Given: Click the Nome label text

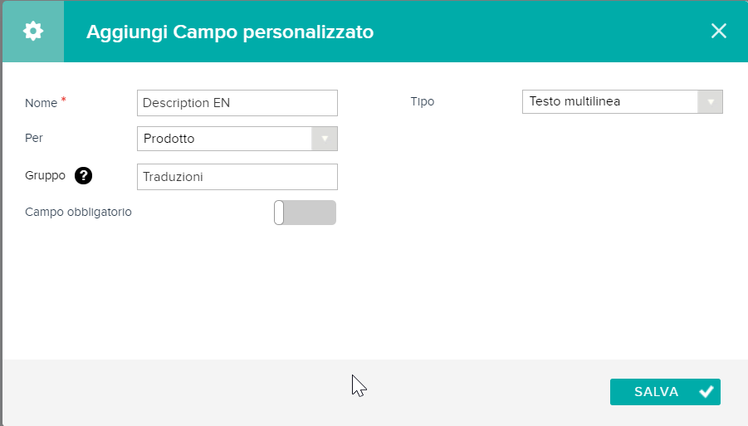Looking at the screenshot, I should (41, 103).
